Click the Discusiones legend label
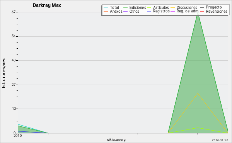This screenshot has height=143, width=232. [x=187, y=8]
